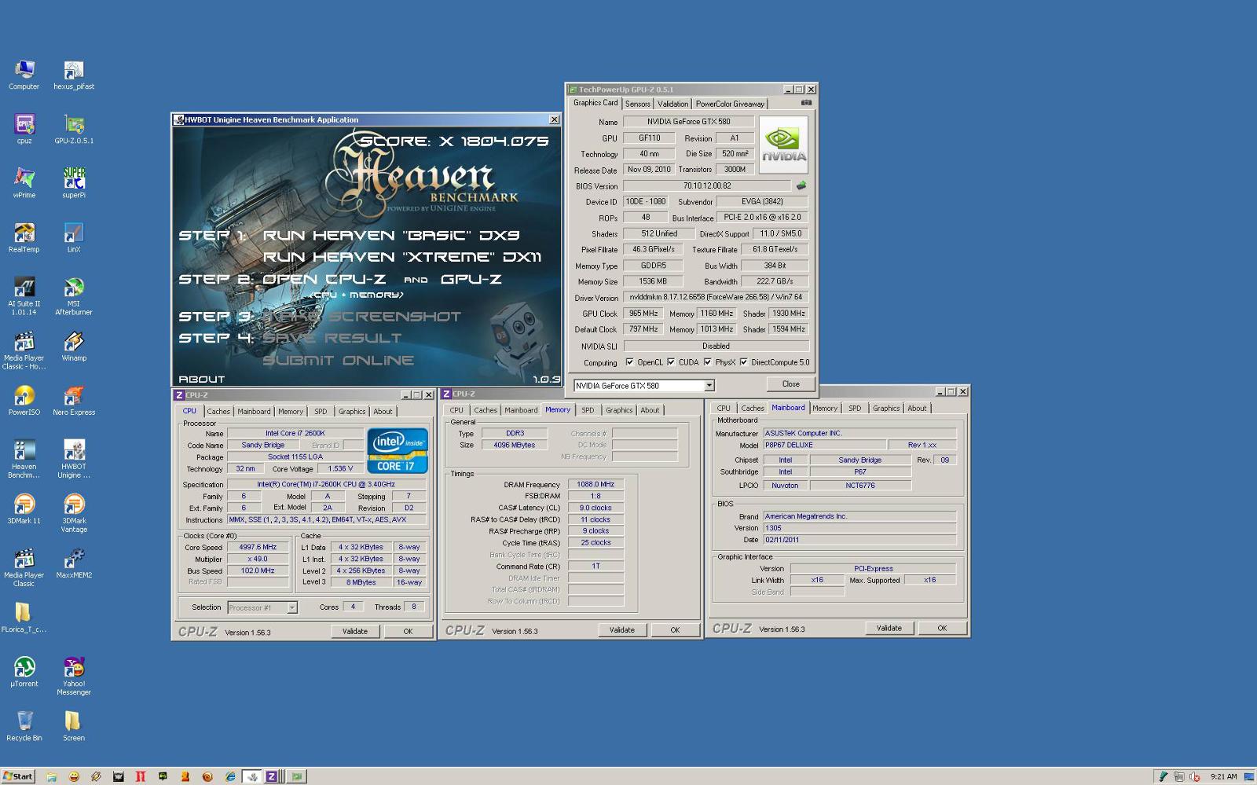The image size is (1257, 785).
Task: Click the 9:21 AM clock in the tray
Action: click(x=1223, y=776)
